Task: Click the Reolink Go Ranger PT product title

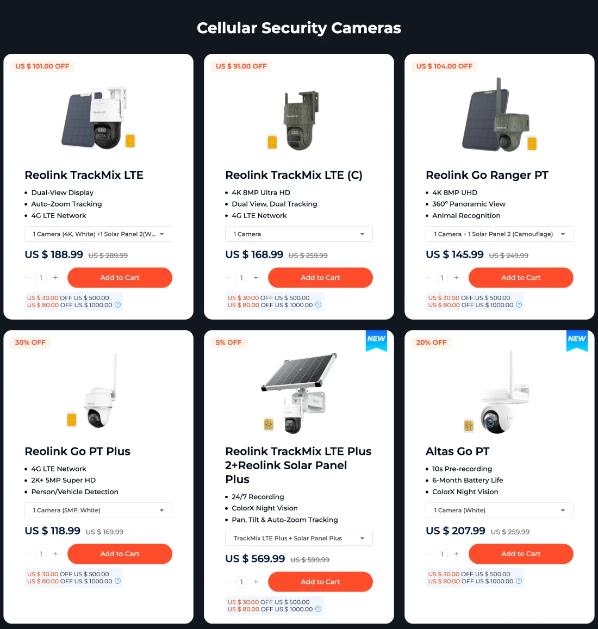Action: click(487, 175)
